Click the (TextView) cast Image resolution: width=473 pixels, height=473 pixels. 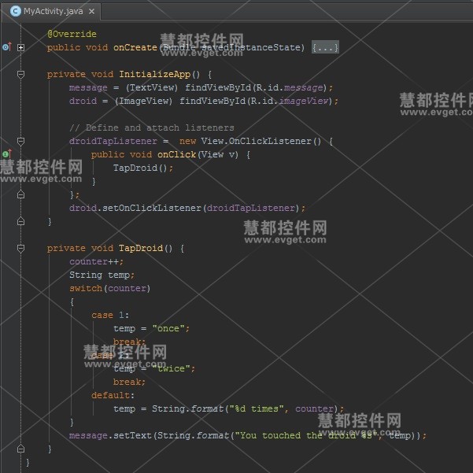click(152, 87)
